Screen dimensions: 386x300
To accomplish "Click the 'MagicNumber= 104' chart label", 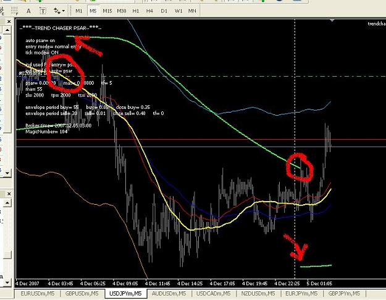I will pyautogui.click(x=46, y=132).
